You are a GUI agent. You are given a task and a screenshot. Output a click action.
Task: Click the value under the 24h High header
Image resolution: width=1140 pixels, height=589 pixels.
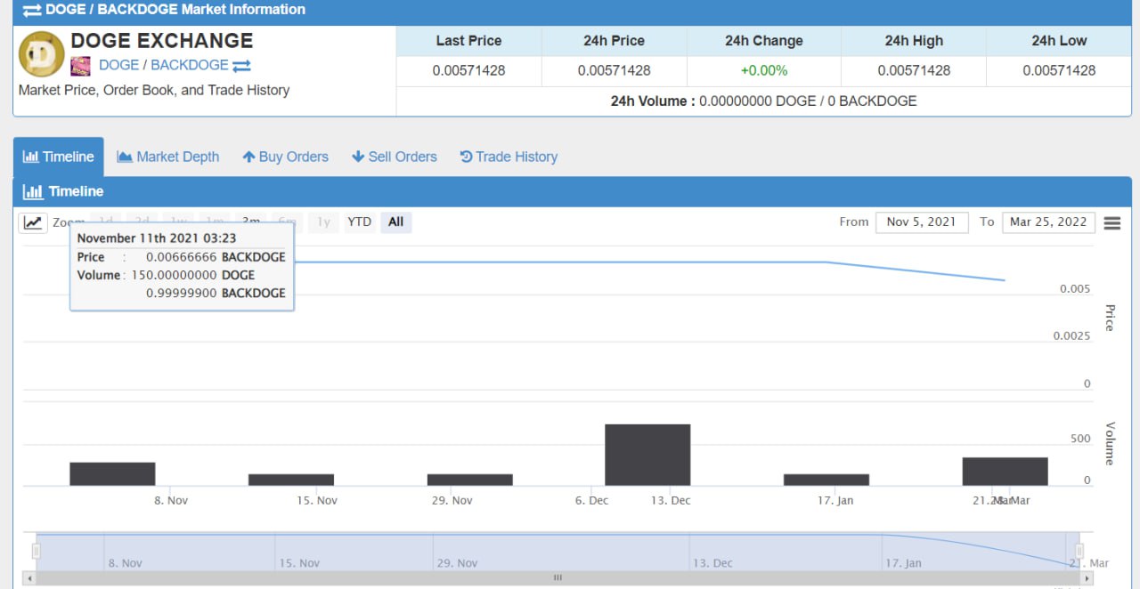[914, 70]
